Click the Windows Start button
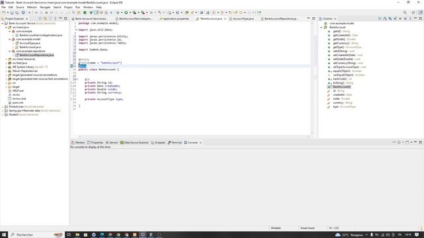The height and width of the screenshot is (238, 424). point(4,235)
